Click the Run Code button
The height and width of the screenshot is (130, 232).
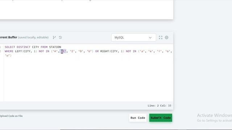pos(138,118)
